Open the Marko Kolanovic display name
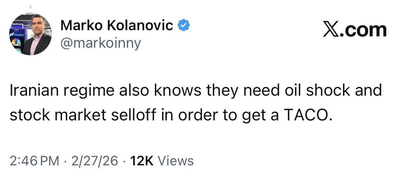 117,25
